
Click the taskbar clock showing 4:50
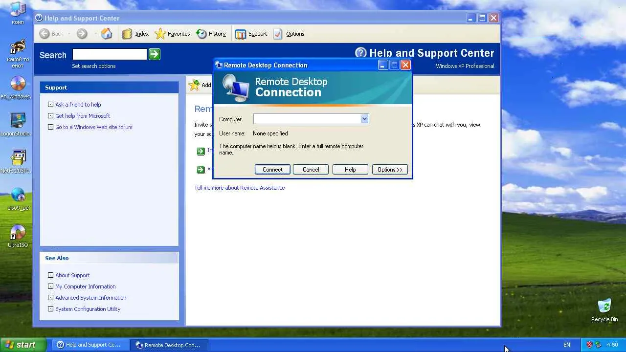point(612,345)
